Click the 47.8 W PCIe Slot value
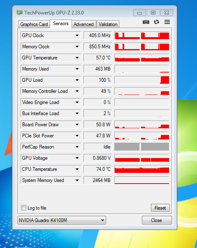 tap(98, 136)
